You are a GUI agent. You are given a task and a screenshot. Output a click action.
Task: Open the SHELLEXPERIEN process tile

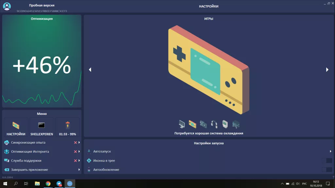pos(42,127)
